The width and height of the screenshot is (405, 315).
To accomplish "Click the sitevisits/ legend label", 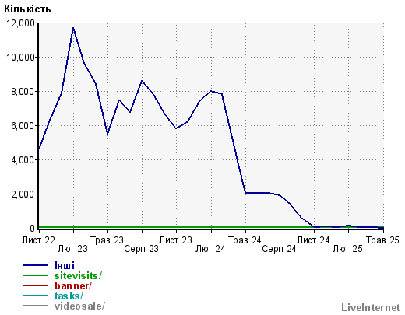I will [x=78, y=275].
